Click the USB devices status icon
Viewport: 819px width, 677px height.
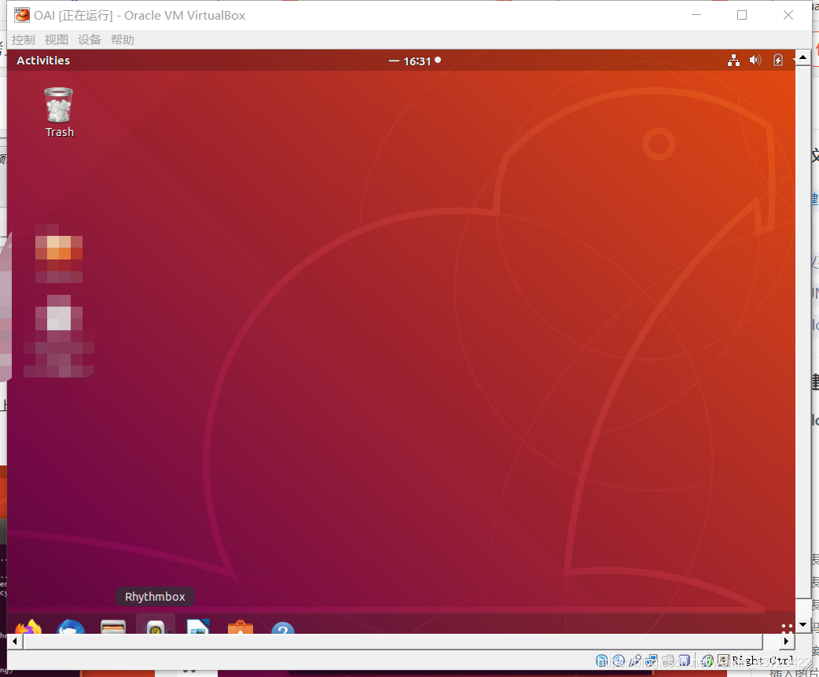pos(635,660)
